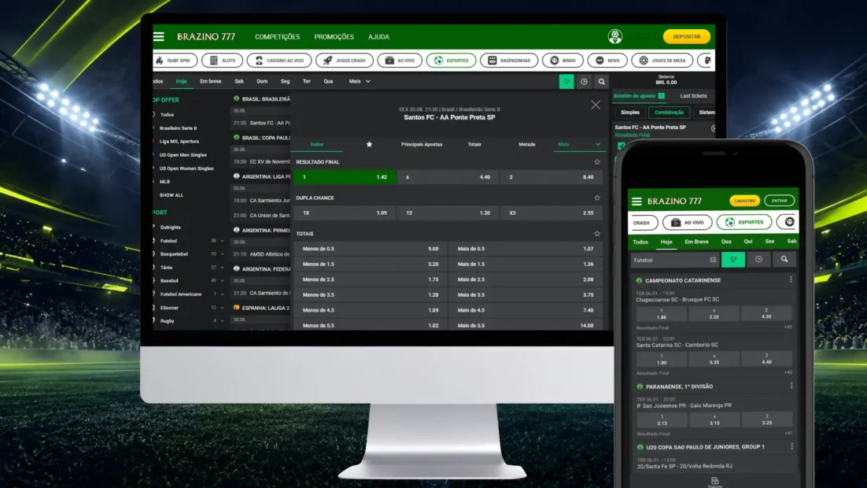The image size is (867, 488).
Task: Open options for Campeonato Catarinense on phone
Action: (791, 280)
